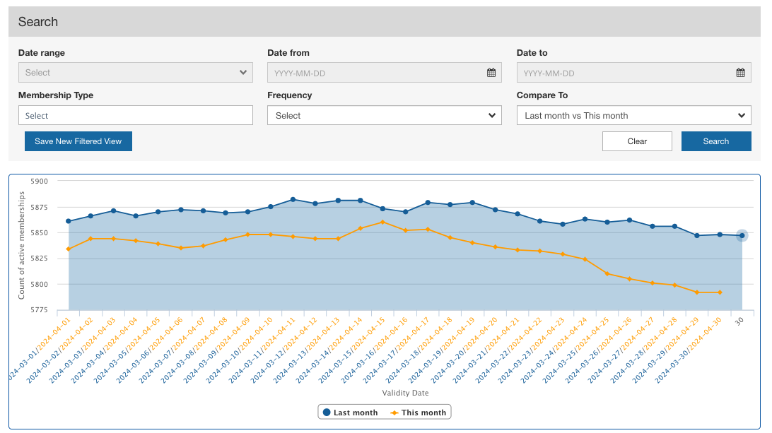
Task: Open the Frequency select dropdown
Action: click(385, 115)
